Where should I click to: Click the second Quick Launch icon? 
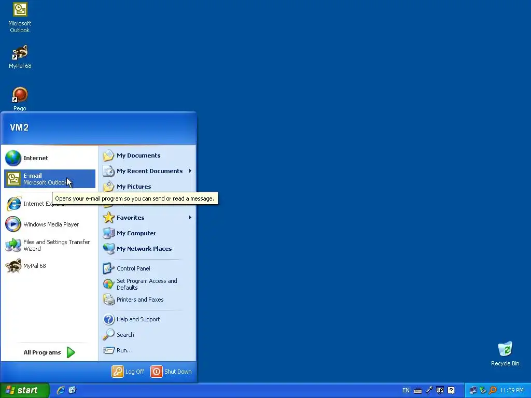72,390
